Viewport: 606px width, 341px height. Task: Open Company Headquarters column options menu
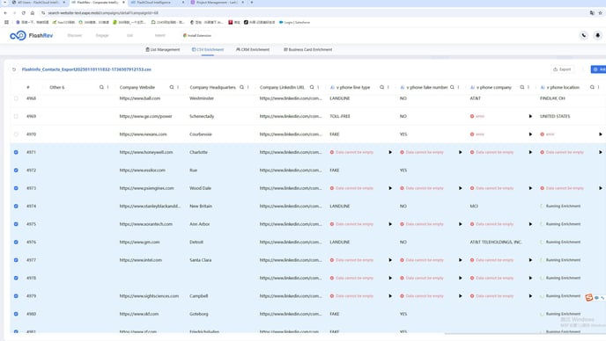[x=248, y=87]
